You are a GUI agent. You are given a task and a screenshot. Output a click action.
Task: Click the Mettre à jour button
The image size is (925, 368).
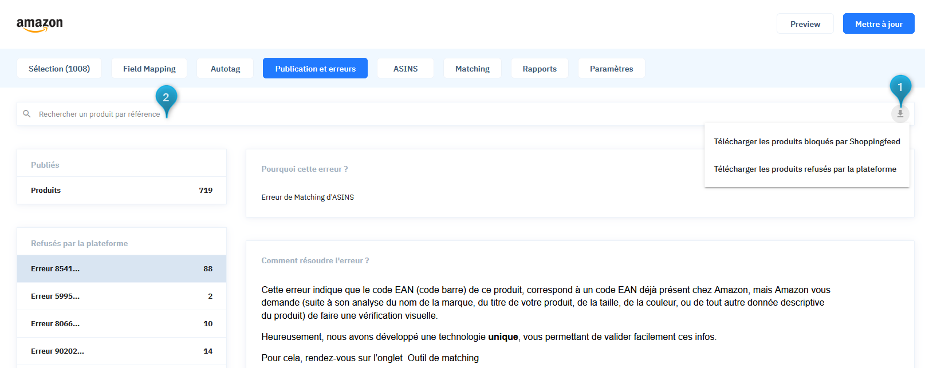(x=879, y=24)
